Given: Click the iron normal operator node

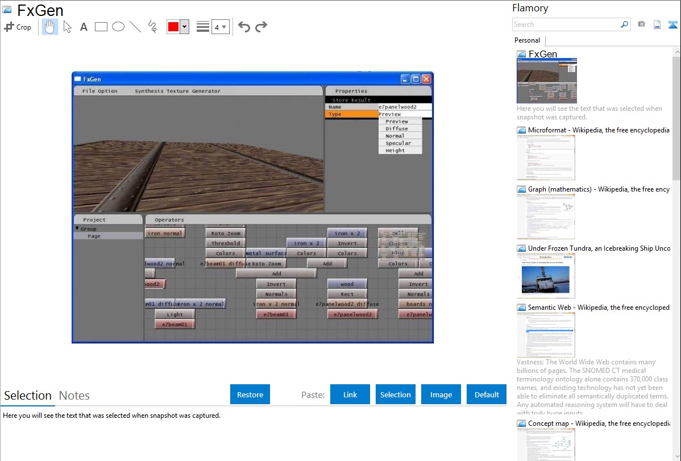Looking at the screenshot, I should pos(165,233).
